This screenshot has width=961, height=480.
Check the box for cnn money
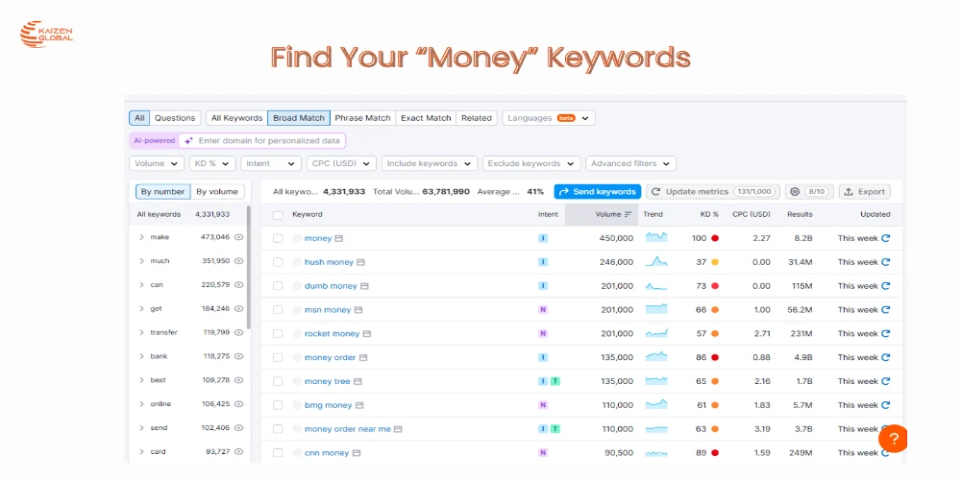pyautogui.click(x=278, y=453)
